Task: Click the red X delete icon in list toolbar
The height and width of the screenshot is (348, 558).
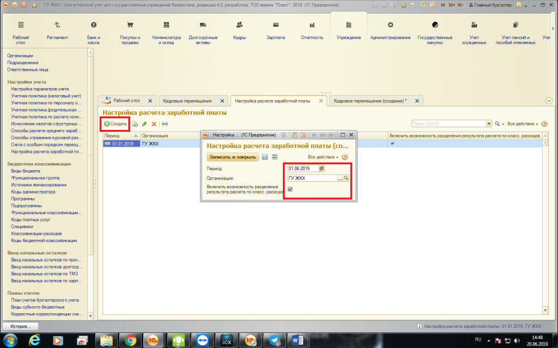Action: (x=154, y=124)
